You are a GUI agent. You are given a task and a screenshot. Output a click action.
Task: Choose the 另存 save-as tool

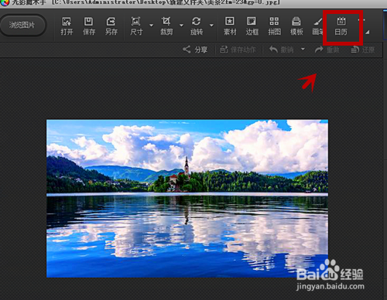[111, 26]
